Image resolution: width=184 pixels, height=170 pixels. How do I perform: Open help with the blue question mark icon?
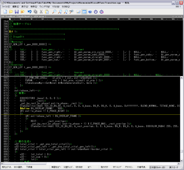click(x=90, y=12)
